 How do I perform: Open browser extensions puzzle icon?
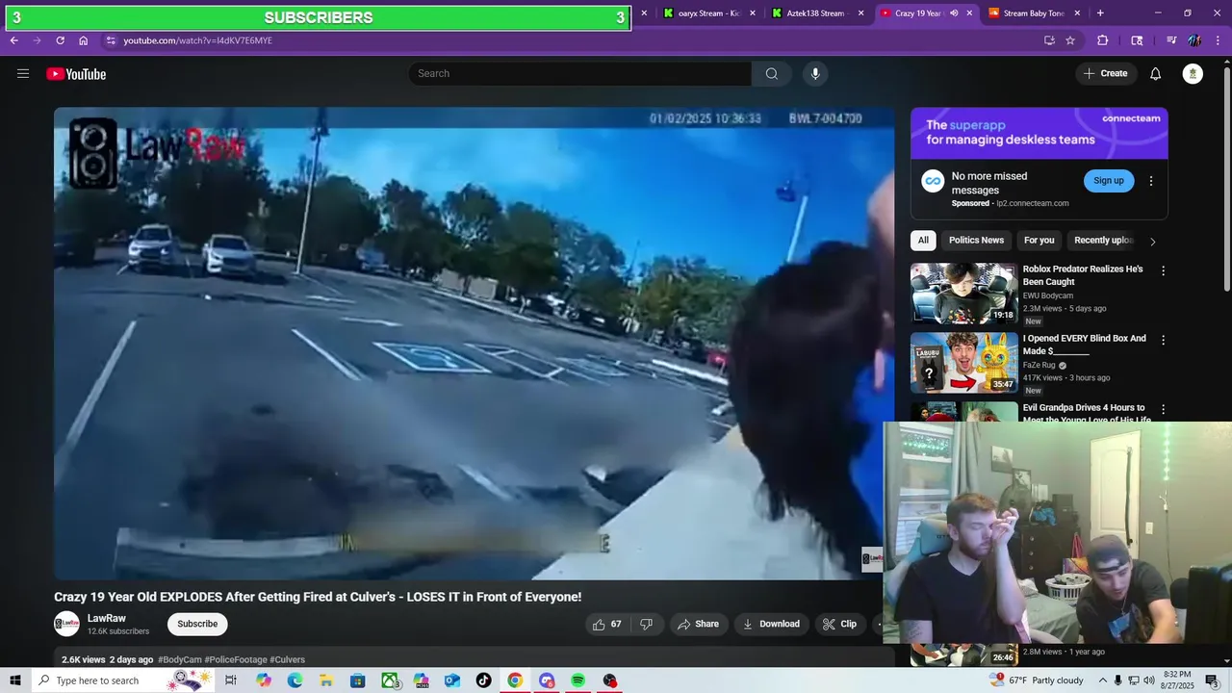[x=1103, y=40]
